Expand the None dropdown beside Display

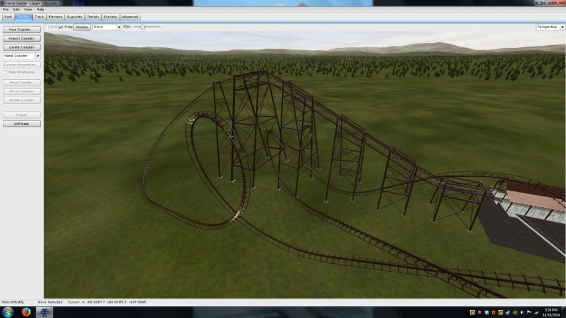tap(107, 27)
